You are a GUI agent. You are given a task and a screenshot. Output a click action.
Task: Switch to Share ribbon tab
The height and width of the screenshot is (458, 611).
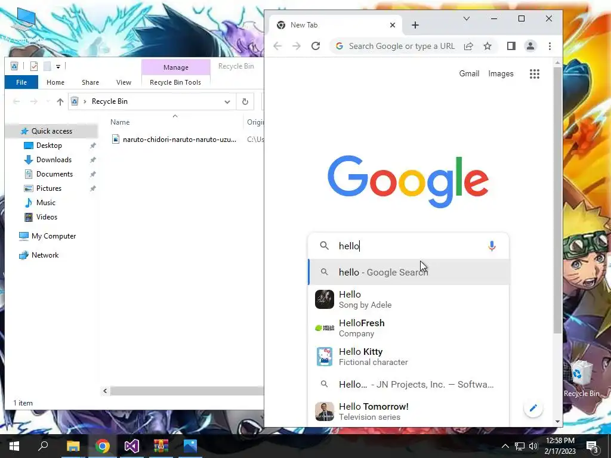(91, 82)
